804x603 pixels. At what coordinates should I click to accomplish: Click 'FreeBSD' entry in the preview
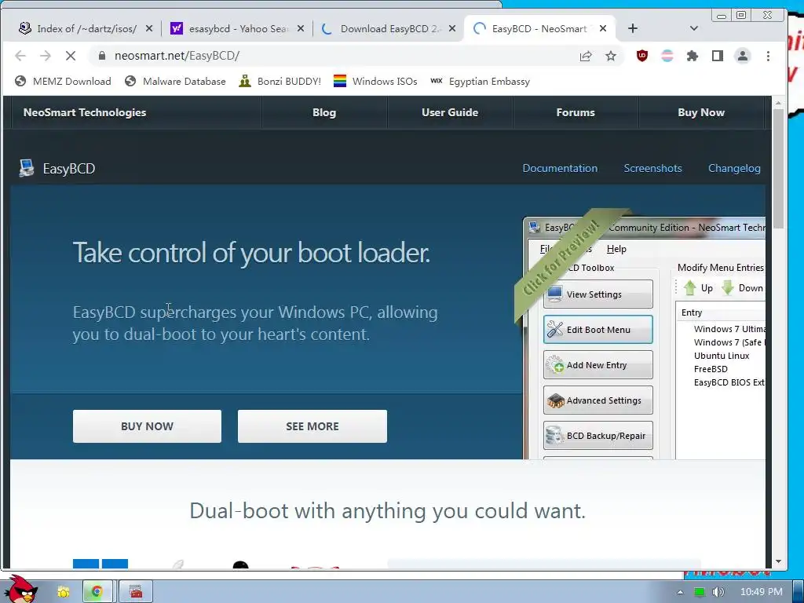point(711,369)
